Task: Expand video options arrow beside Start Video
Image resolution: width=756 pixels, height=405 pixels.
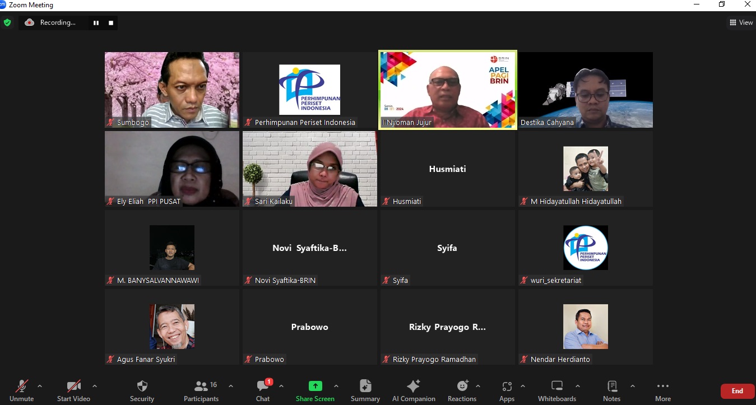Action: pyautogui.click(x=94, y=386)
